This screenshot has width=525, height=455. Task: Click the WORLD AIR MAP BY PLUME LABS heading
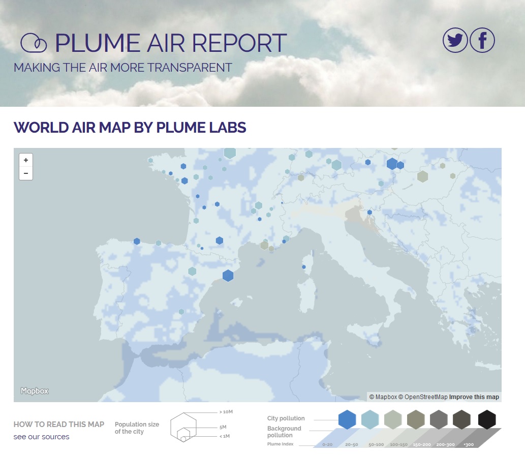[x=130, y=128]
